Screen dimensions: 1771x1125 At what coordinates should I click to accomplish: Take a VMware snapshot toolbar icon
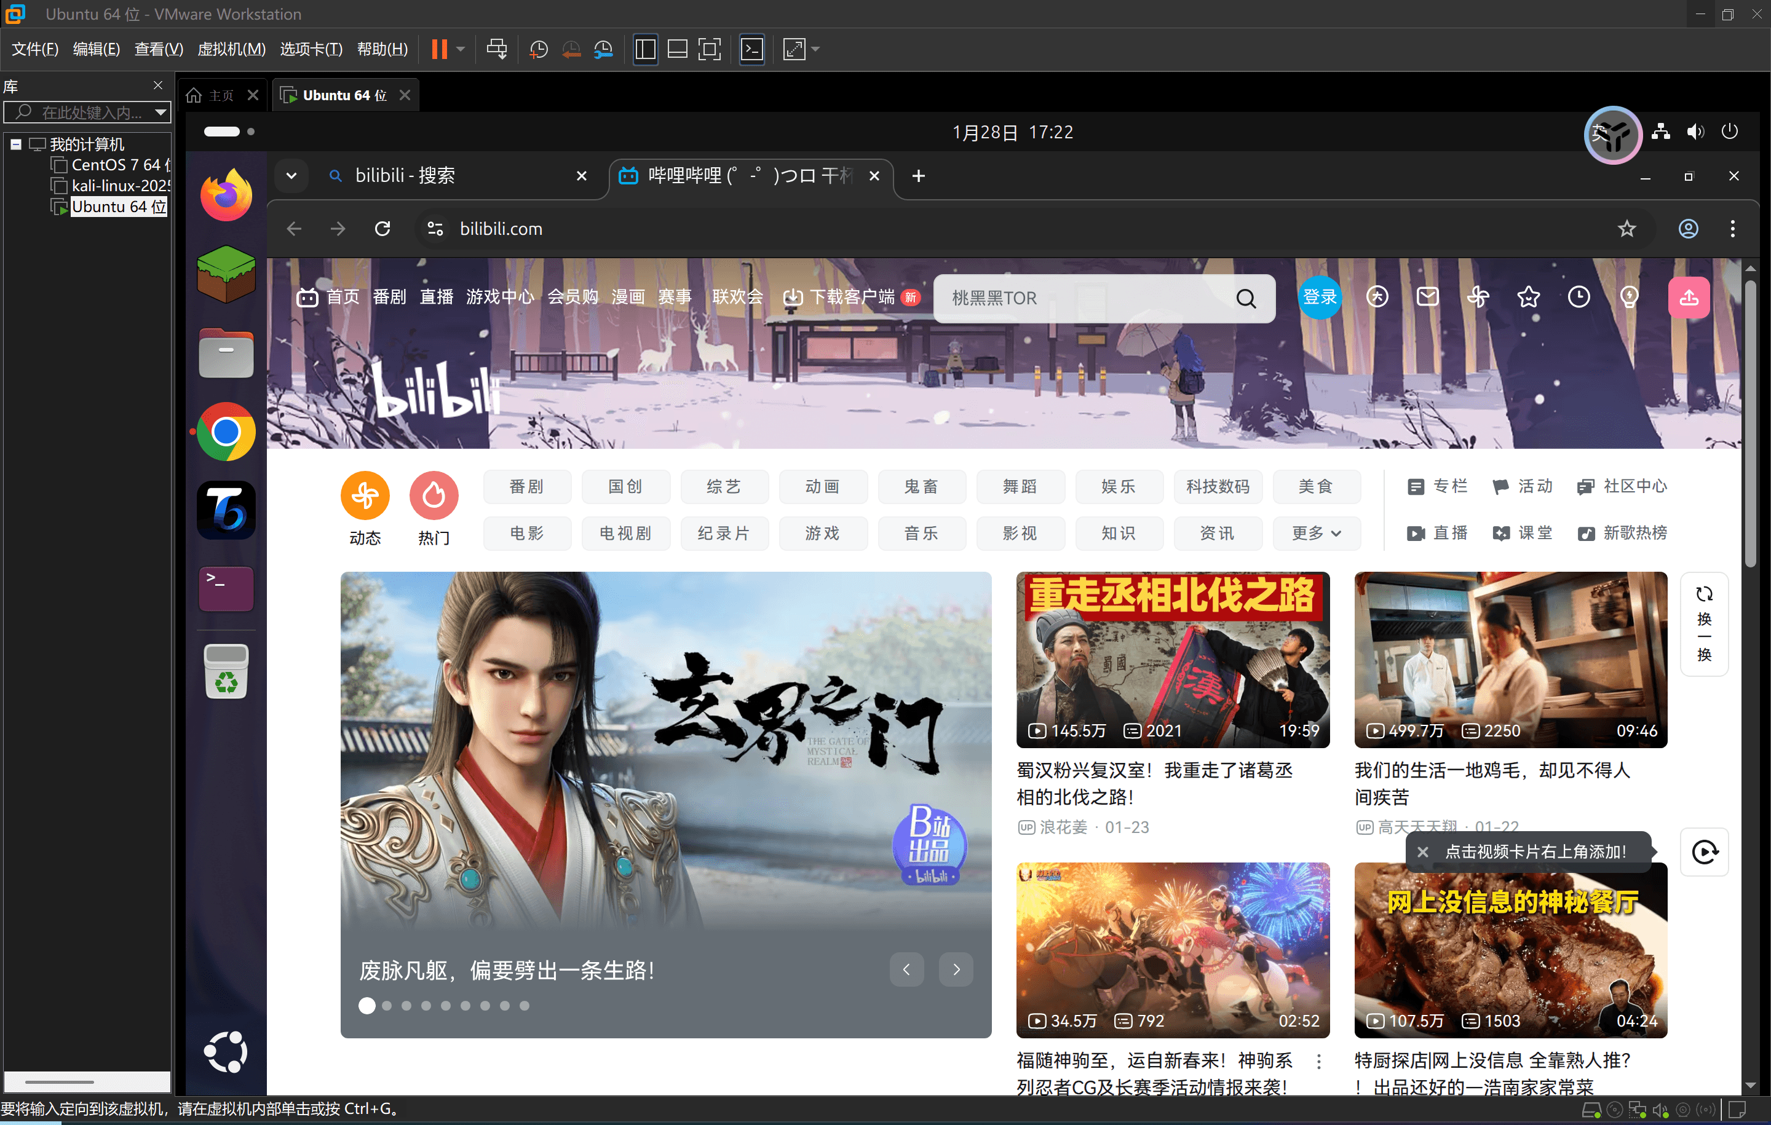click(x=538, y=49)
